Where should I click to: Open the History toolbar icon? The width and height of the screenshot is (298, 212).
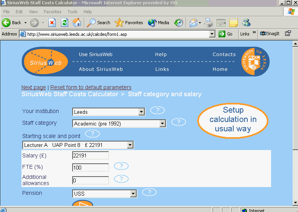179,23
